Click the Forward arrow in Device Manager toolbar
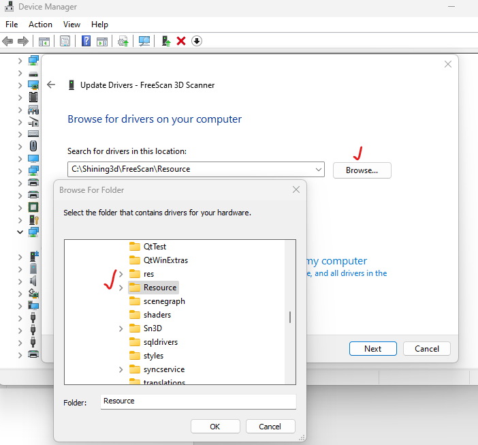This screenshot has height=445, width=478. pos(23,41)
